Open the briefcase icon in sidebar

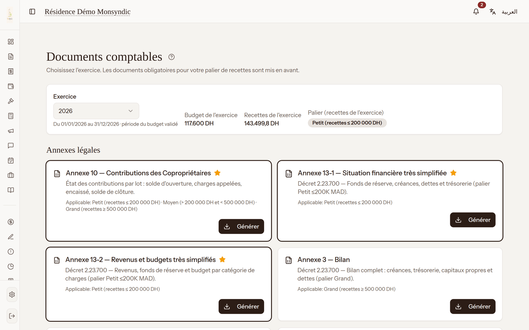click(x=11, y=175)
